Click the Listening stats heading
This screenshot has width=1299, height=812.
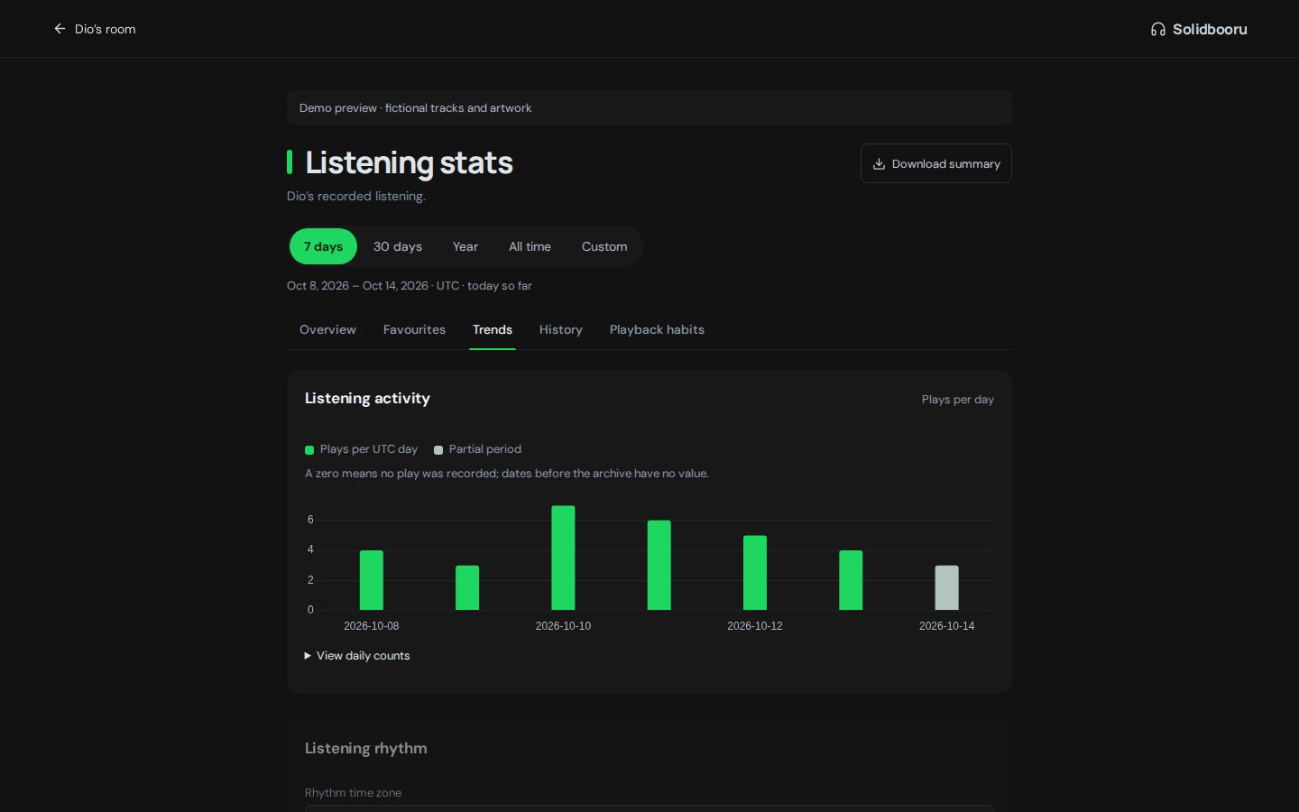pyautogui.click(x=409, y=162)
